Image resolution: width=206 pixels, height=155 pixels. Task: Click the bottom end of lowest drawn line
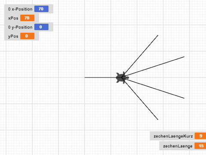[158, 119]
